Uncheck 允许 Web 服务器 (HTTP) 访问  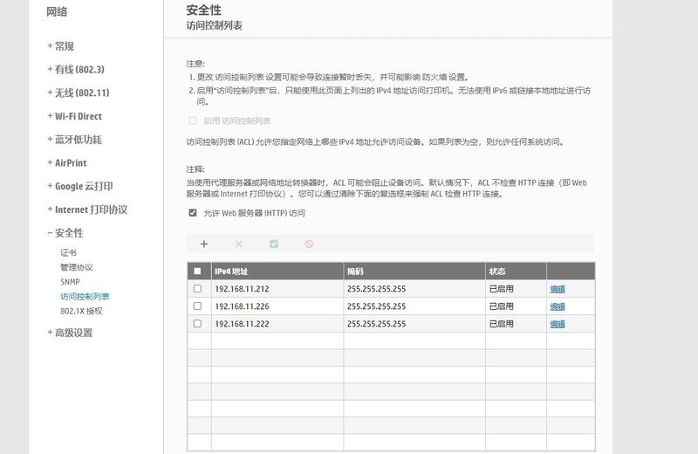[x=193, y=213]
